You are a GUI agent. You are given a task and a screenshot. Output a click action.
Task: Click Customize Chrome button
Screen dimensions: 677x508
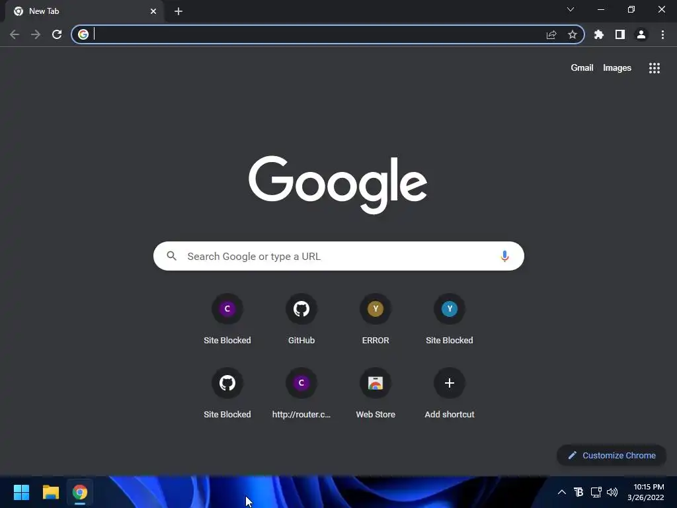pyautogui.click(x=612, y=455)
